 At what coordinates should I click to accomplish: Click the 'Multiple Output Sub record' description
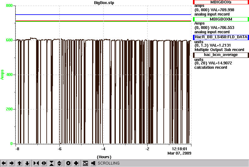coord(219,50)
